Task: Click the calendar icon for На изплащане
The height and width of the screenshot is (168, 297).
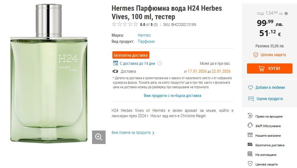Action: click(250, 154)
